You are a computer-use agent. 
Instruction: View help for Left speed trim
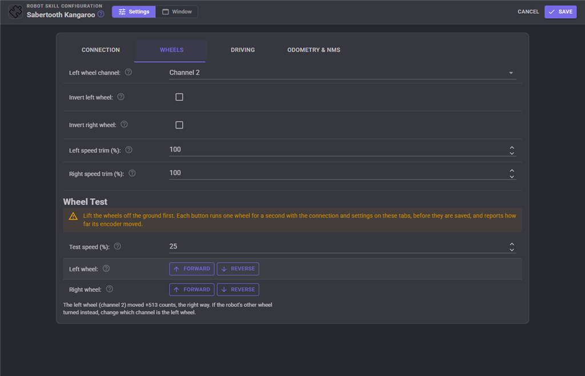coord(129,150)
